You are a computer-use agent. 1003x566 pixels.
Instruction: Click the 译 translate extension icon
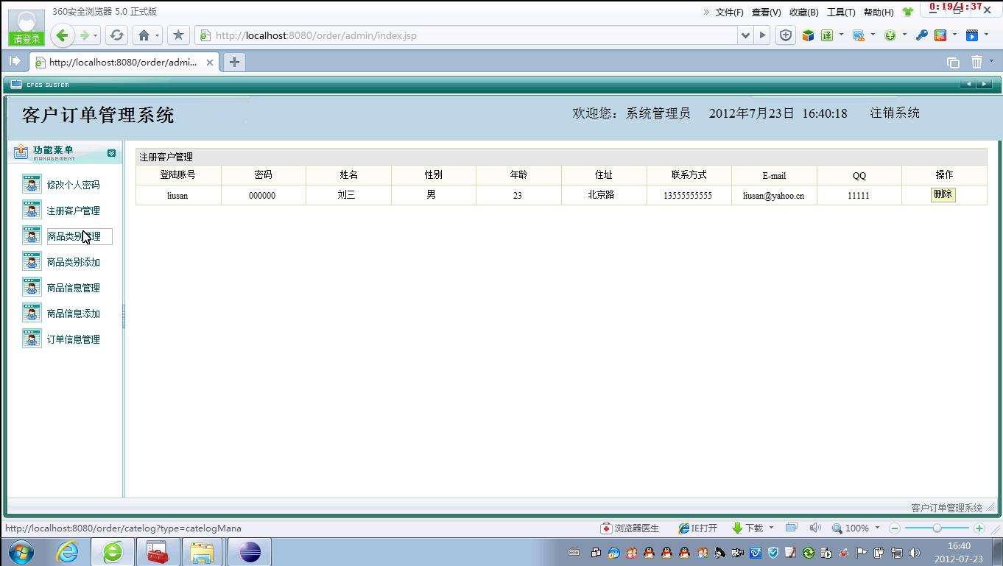pyautogui.click(x=827, y=35)
